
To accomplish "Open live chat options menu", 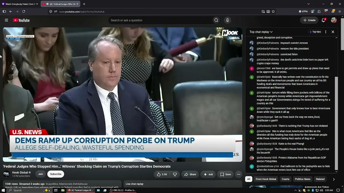I will tap(326, 32).
